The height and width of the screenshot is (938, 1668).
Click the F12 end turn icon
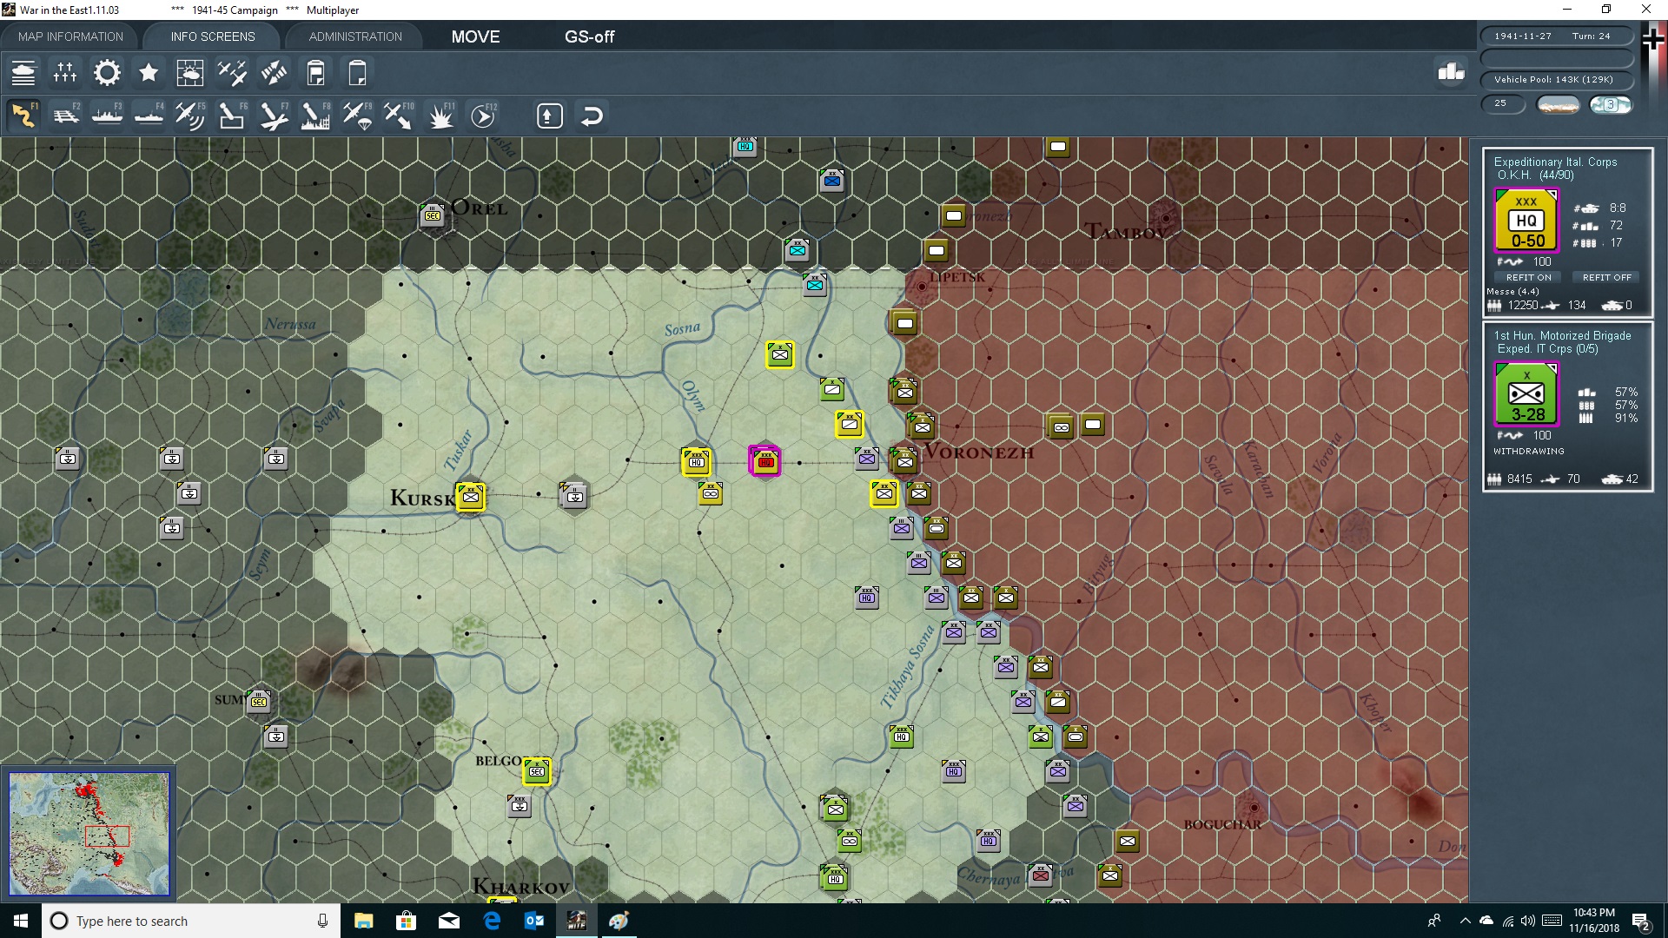tap(483, 116)
